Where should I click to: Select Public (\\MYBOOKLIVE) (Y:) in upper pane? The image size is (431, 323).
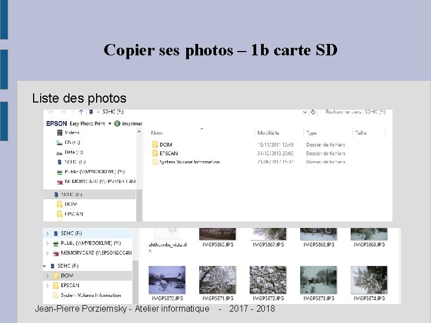pos(94,172)
